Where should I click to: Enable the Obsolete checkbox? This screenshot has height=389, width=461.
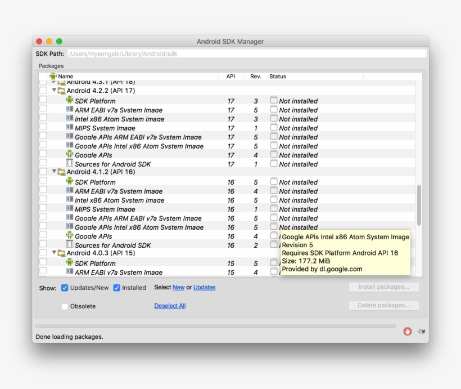[65, 306]
